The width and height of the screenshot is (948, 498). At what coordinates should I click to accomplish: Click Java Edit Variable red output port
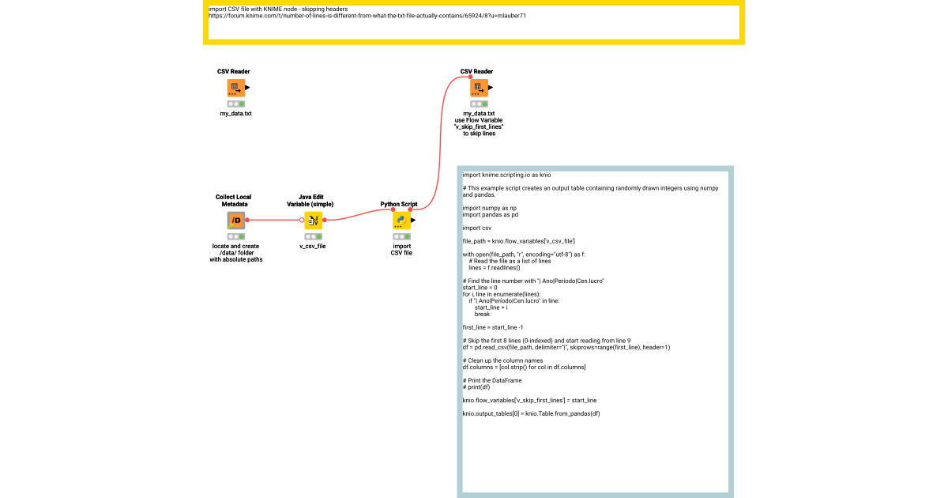coord(325,221)
